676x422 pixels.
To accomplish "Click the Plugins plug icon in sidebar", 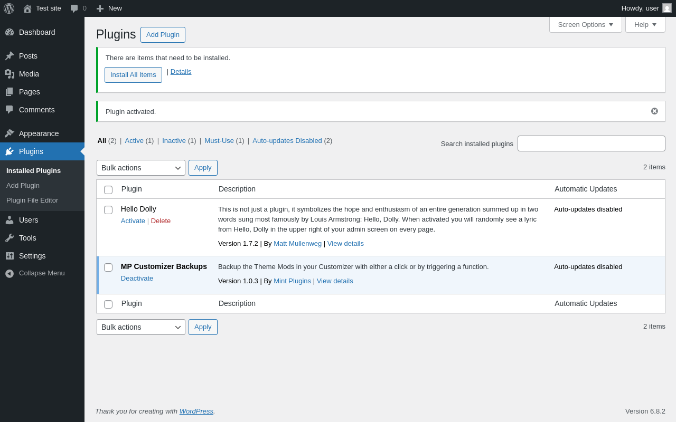I will (x=10, y=151).
